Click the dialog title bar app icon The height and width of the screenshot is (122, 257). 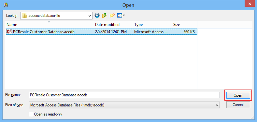6,5
